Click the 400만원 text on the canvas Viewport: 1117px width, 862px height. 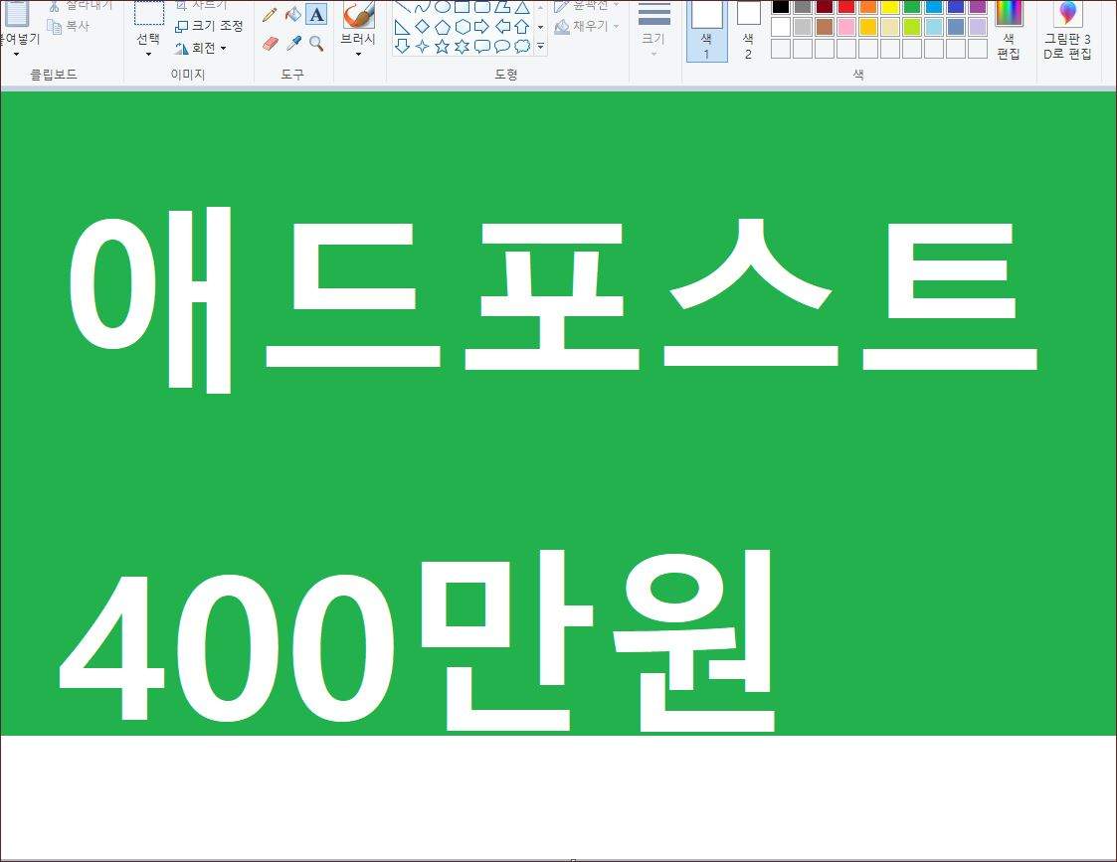[x=418, y=640]
